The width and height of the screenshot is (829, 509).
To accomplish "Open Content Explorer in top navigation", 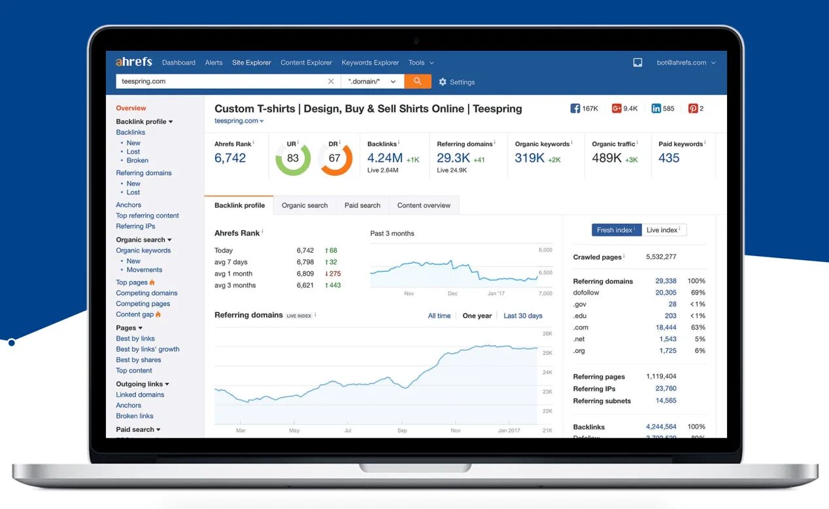I will pyautogui.click(x=307, y=63).
